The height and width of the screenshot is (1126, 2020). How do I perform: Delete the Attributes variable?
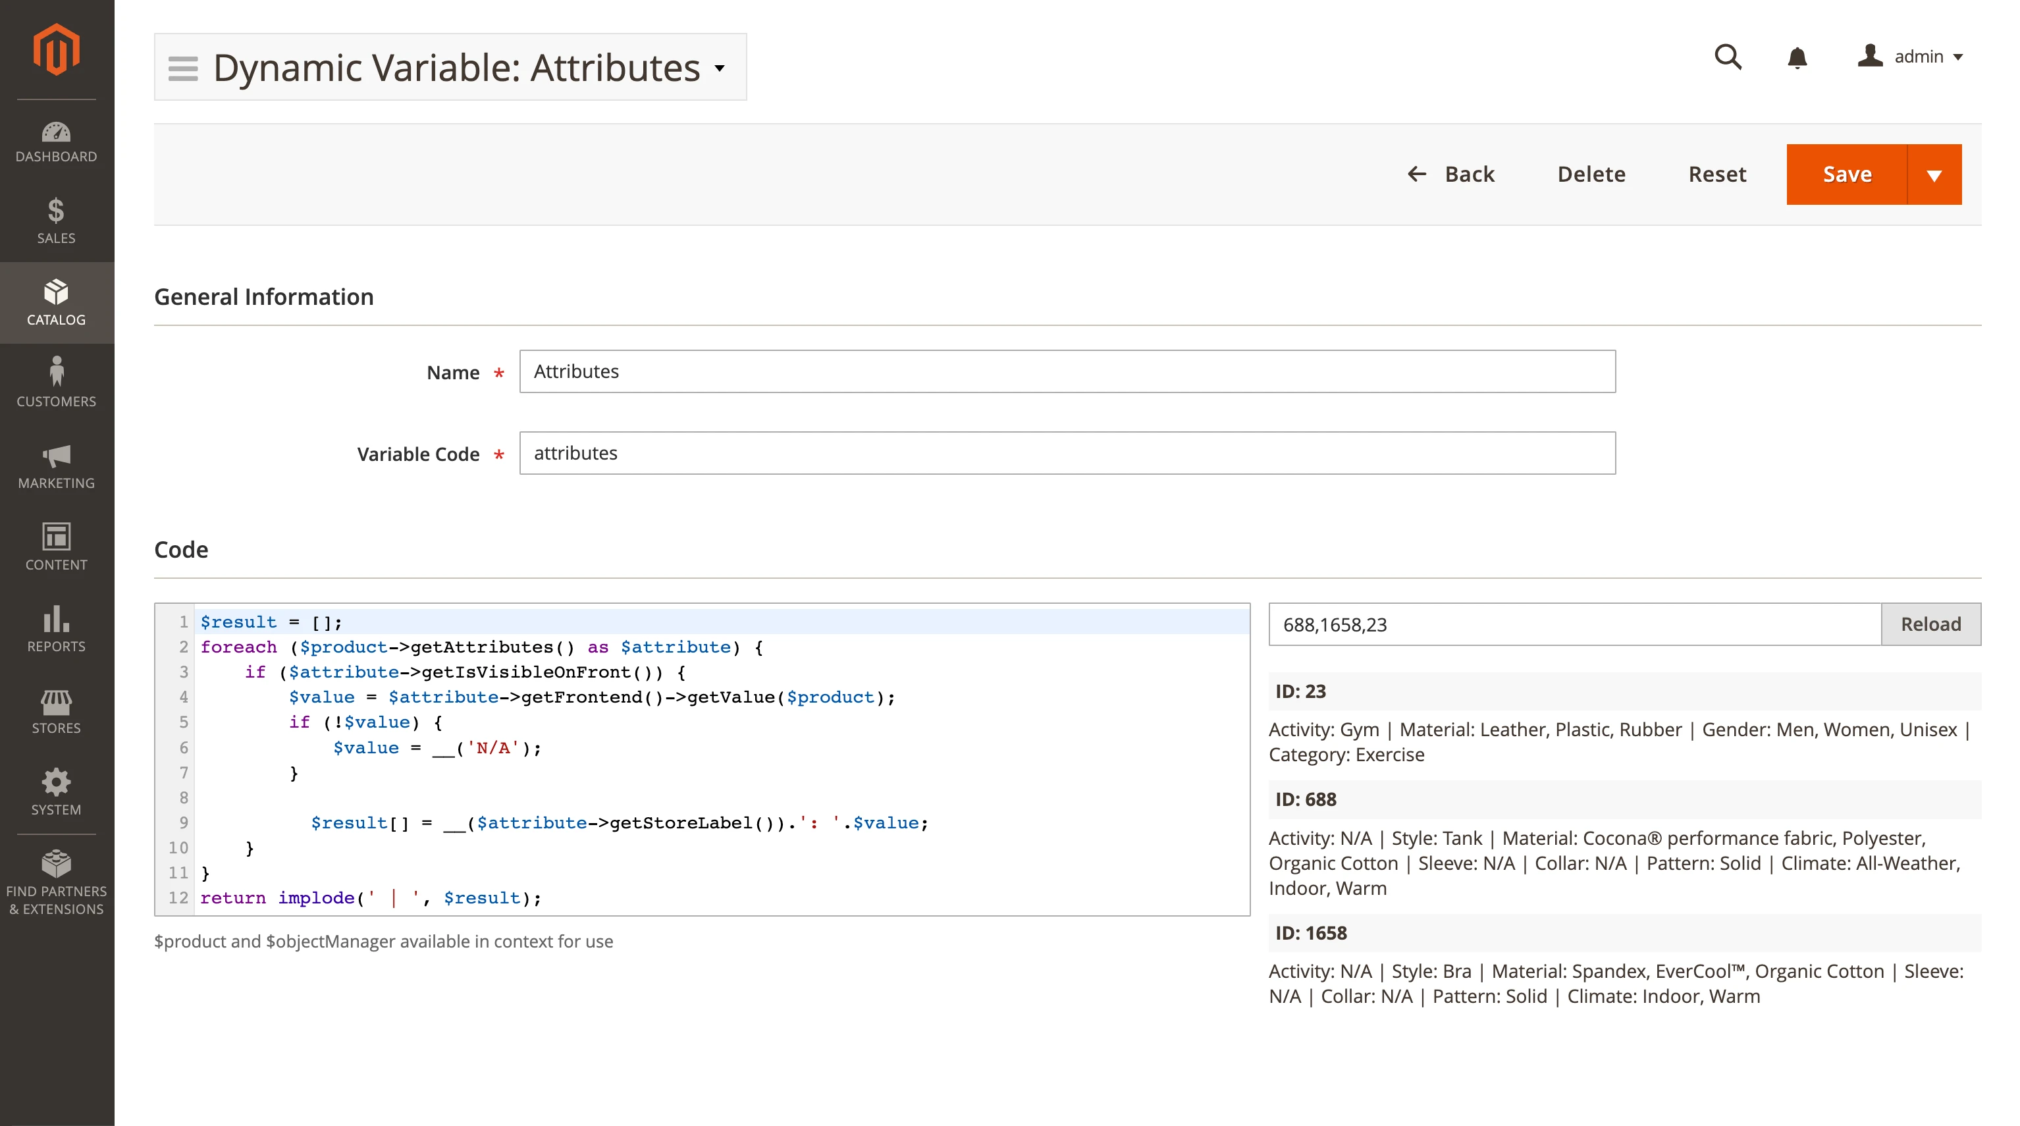[1591, 174]
